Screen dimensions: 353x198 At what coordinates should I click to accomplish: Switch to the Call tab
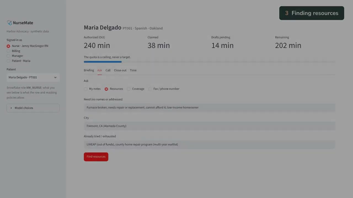coord(108,70)
